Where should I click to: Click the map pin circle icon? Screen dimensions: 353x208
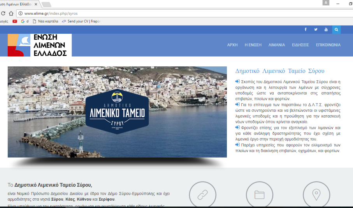pos(316,195)
